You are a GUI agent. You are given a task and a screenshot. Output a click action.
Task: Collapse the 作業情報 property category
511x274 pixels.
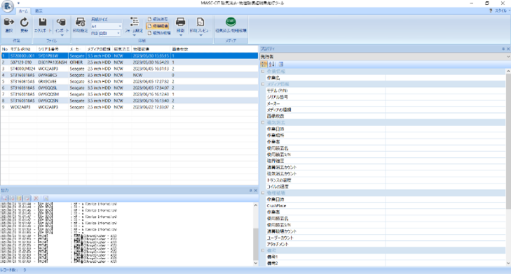pos(263,71)
